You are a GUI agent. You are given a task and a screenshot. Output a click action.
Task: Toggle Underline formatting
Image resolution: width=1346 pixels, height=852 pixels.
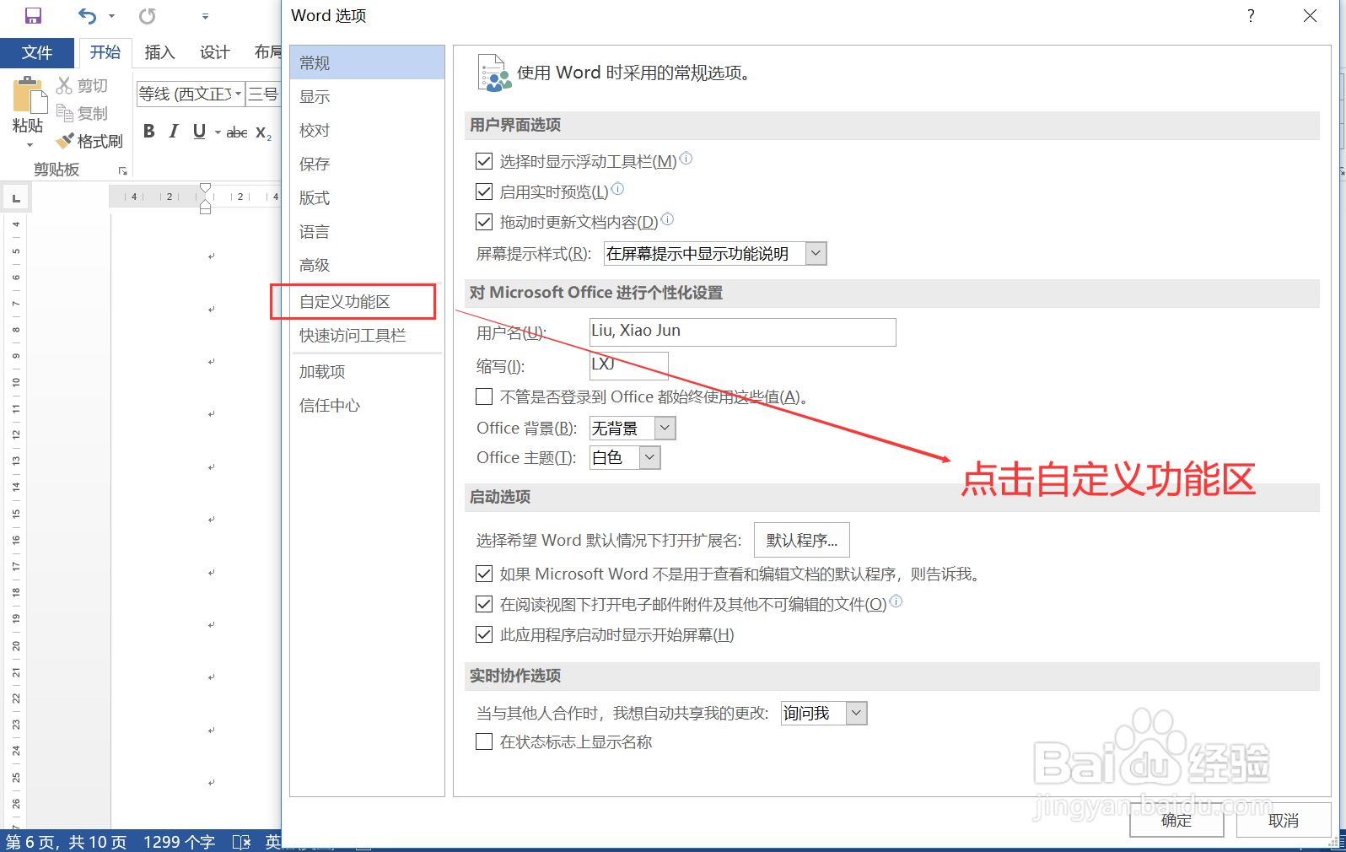point(199,131)
